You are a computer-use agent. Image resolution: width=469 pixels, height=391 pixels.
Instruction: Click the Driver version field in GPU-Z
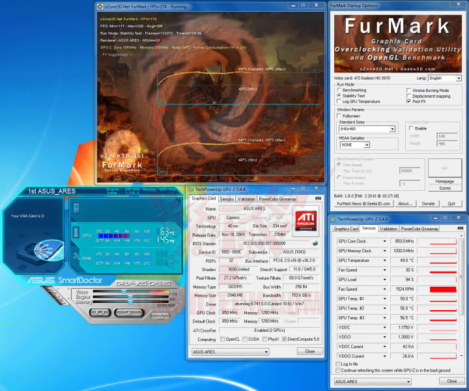[x=269, y=304]
